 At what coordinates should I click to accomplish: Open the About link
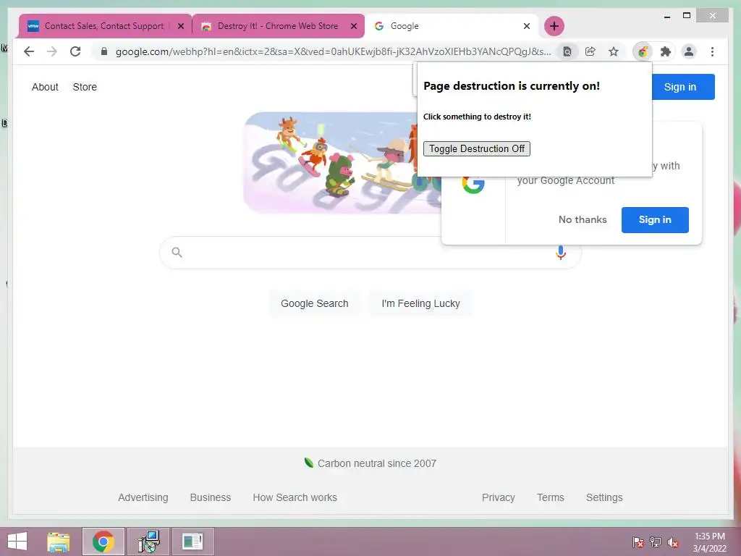[45, 87]
